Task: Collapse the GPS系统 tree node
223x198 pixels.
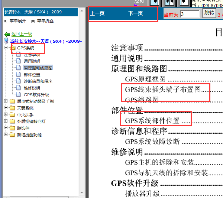Action: click(6, 48)
